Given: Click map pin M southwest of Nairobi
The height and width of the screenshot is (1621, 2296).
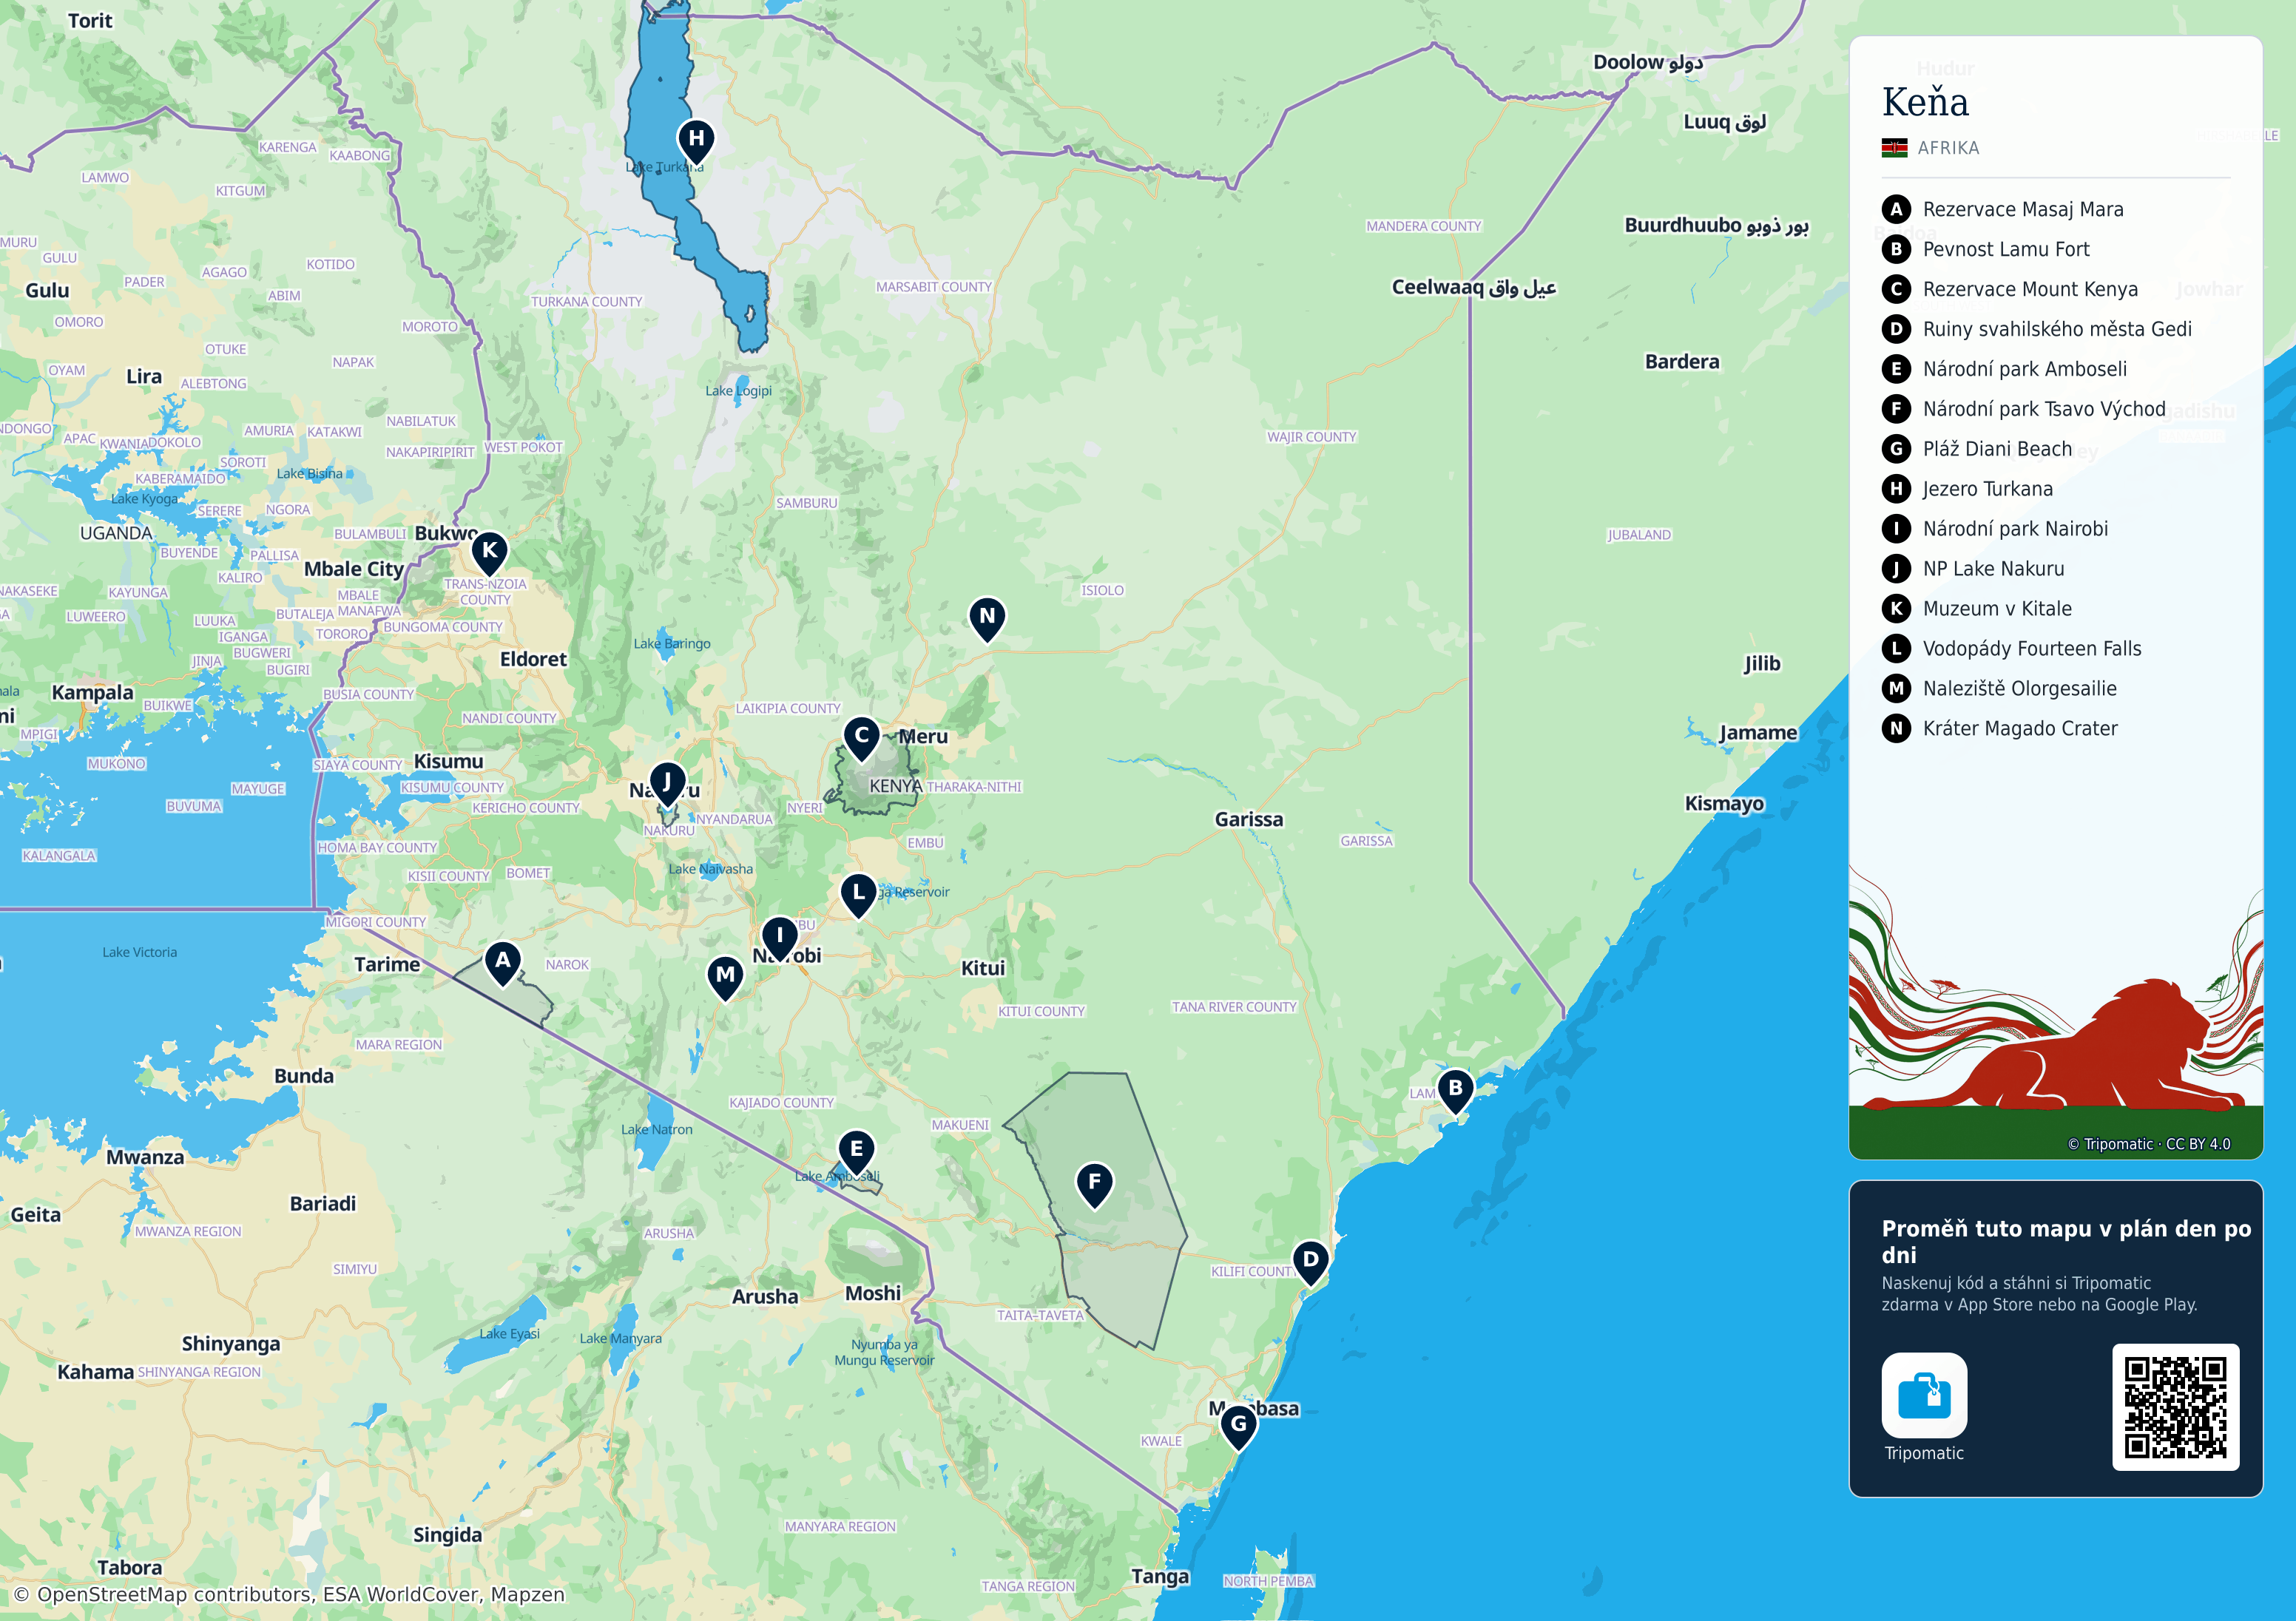Looking at the screenshot, I should point(725,977).
